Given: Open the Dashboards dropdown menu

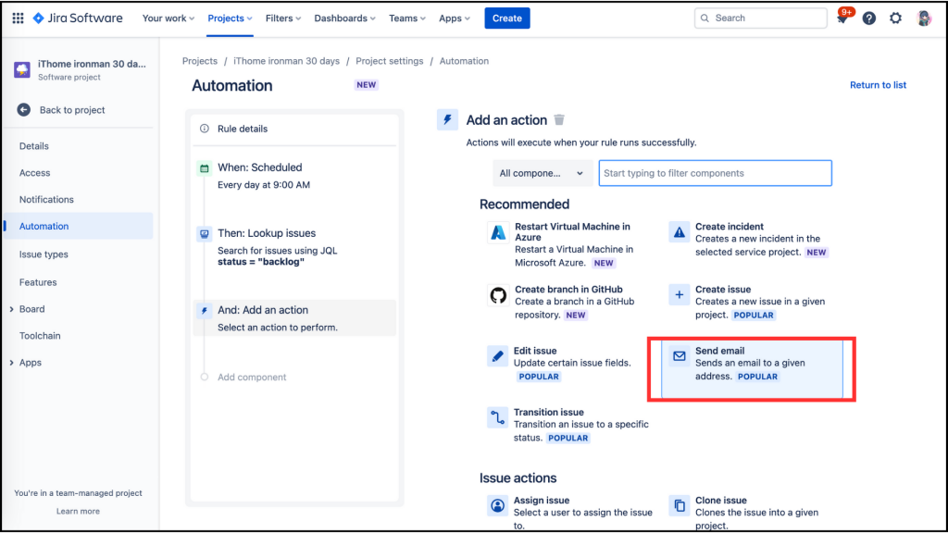Looking at the screenshot, I should coord(344,19).
